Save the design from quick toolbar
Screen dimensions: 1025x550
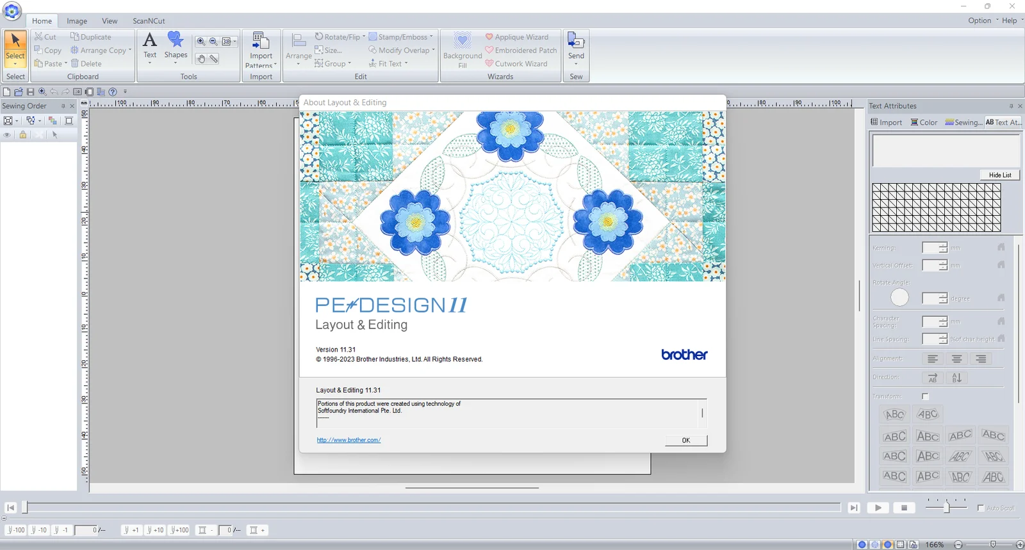(x=30, y=92)
